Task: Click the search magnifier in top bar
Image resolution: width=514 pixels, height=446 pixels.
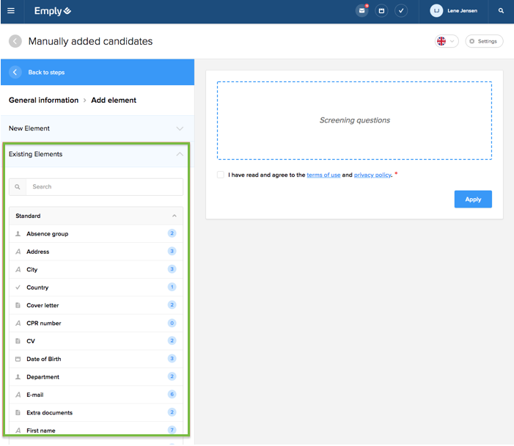Action: (x=501, y=11)
